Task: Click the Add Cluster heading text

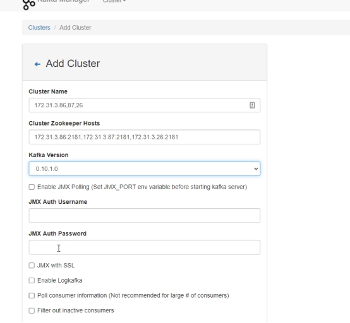Action: [73, 64]
